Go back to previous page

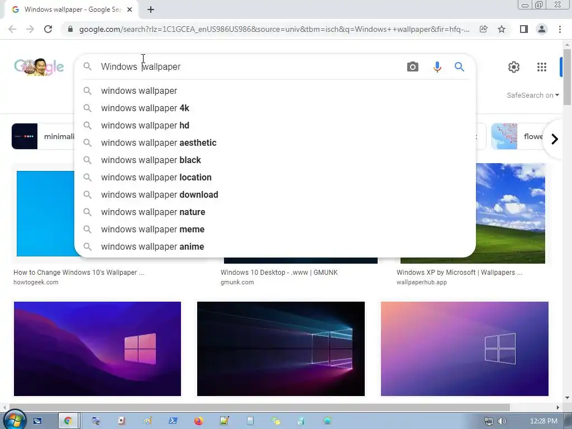tap(12, 29)
